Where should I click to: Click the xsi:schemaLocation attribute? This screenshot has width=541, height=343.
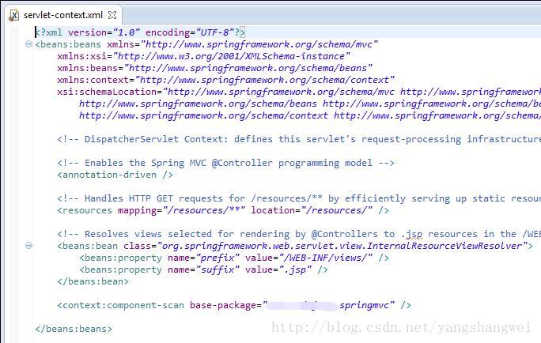point(299,92)
